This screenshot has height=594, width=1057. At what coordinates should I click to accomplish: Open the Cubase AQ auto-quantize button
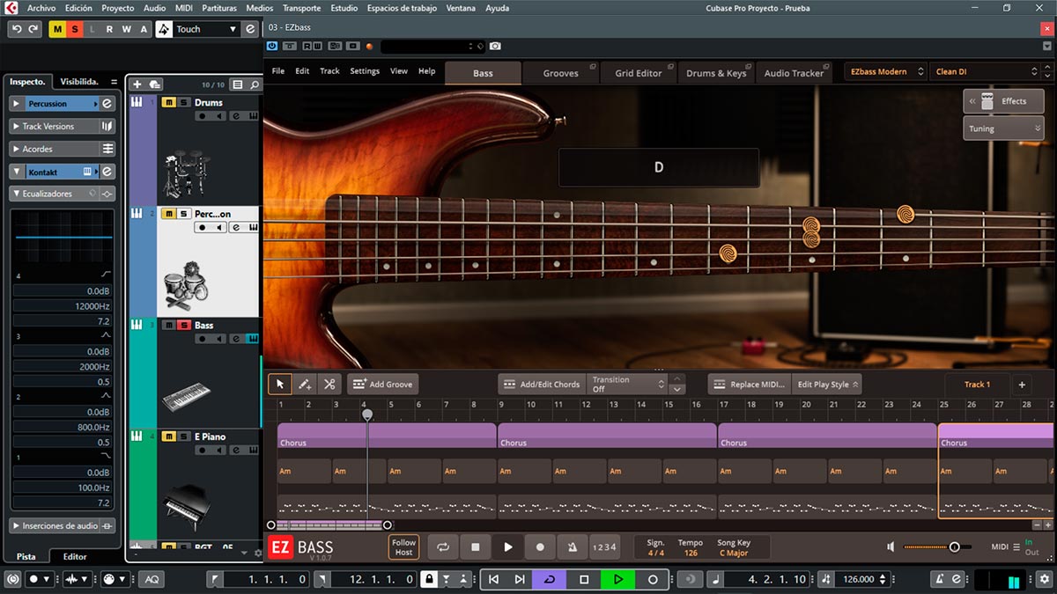coord(152,579)
